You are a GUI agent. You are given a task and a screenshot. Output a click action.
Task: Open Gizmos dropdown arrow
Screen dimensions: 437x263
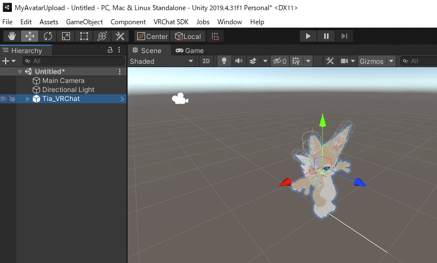391,62
